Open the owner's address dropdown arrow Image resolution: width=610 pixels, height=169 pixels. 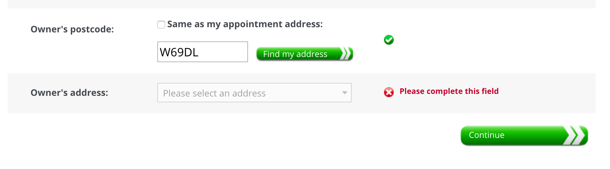pos(345,93)
